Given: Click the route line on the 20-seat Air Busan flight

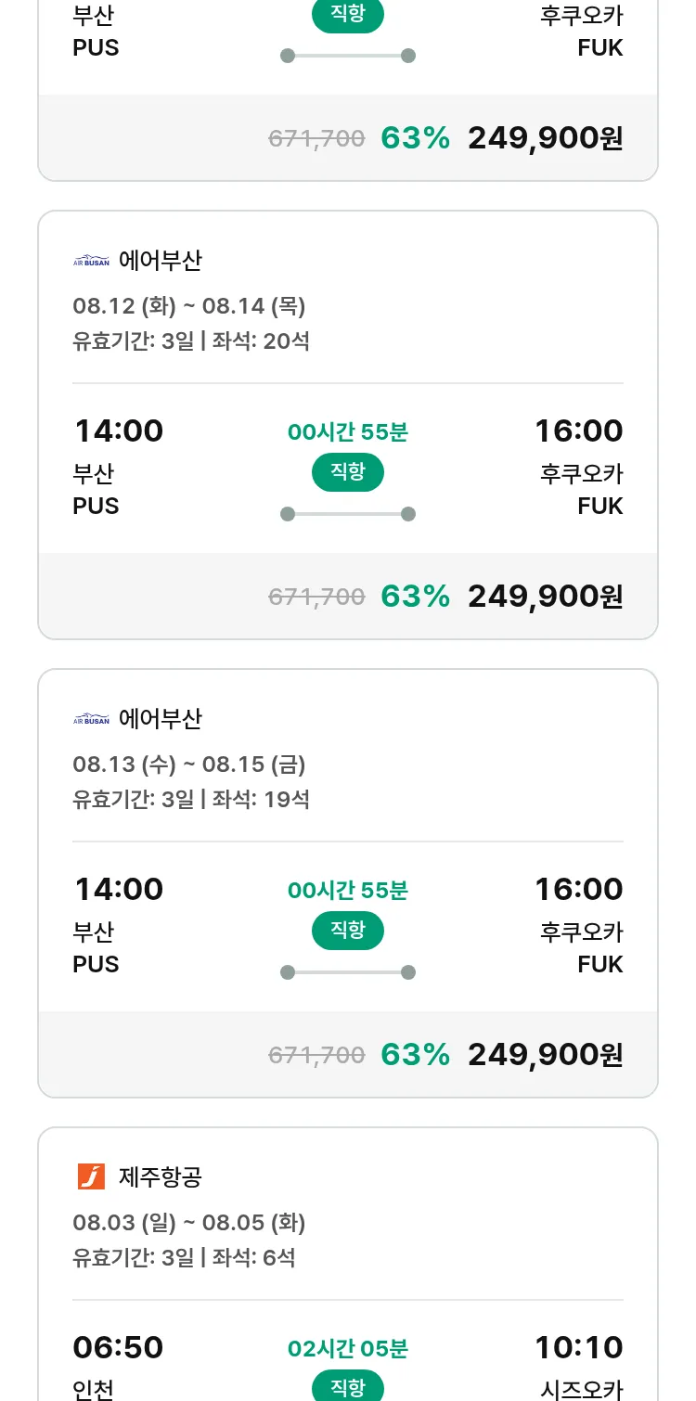Looking at the screenshot, I should (347, 514).
